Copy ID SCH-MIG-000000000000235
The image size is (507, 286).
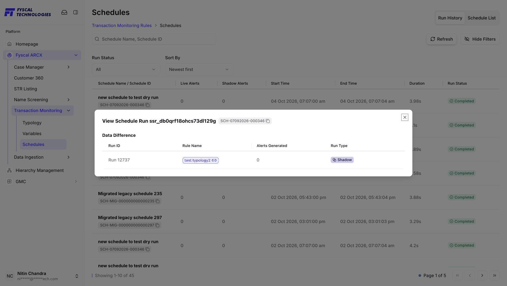(x=158, y=201)
